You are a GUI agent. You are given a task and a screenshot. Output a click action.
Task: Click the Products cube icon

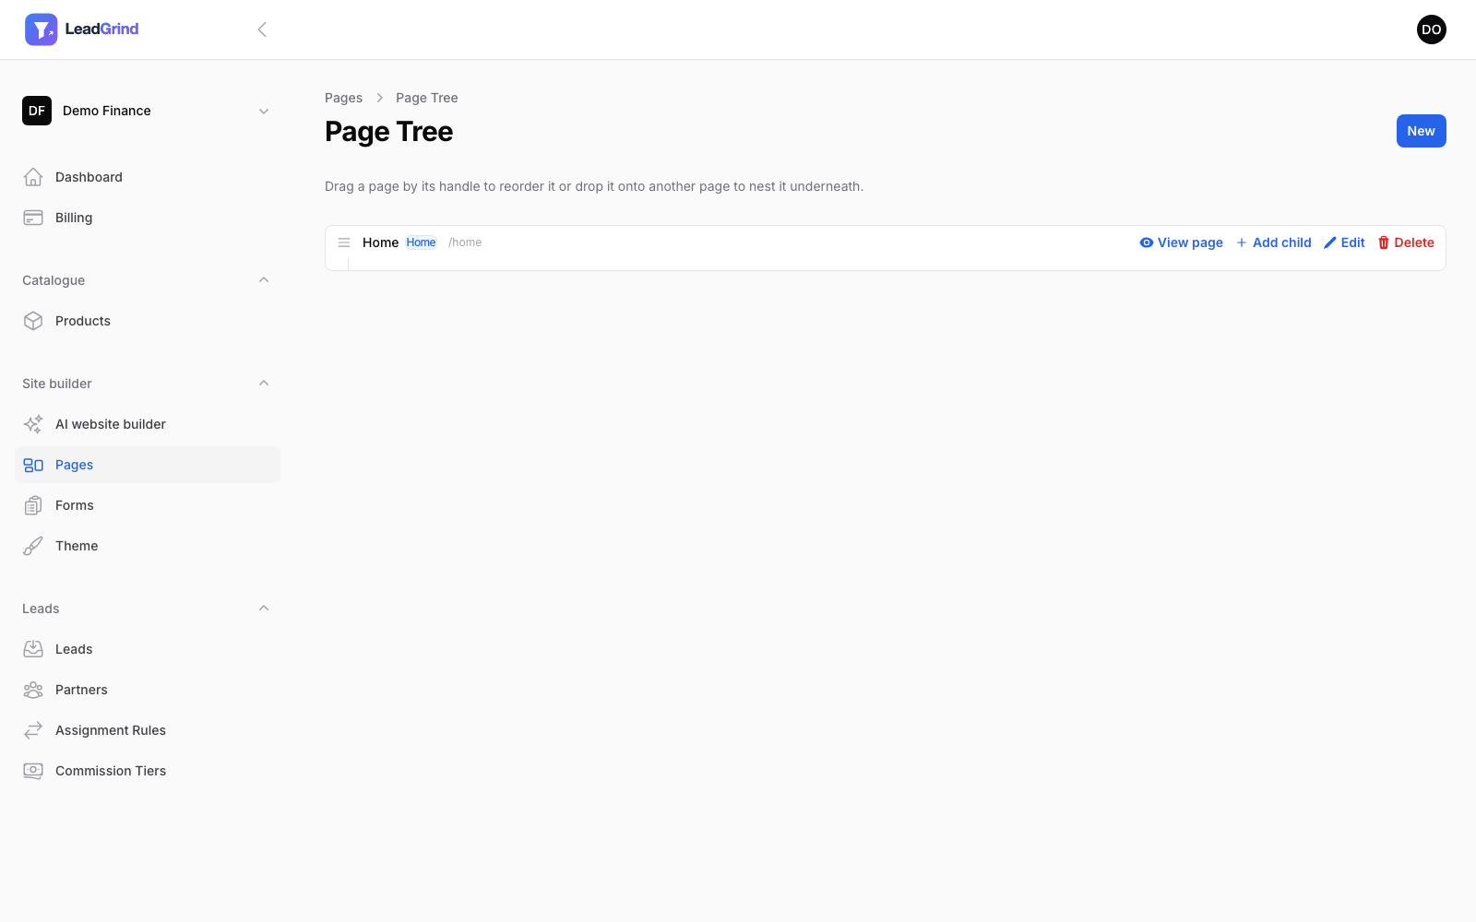click(33, 321)
